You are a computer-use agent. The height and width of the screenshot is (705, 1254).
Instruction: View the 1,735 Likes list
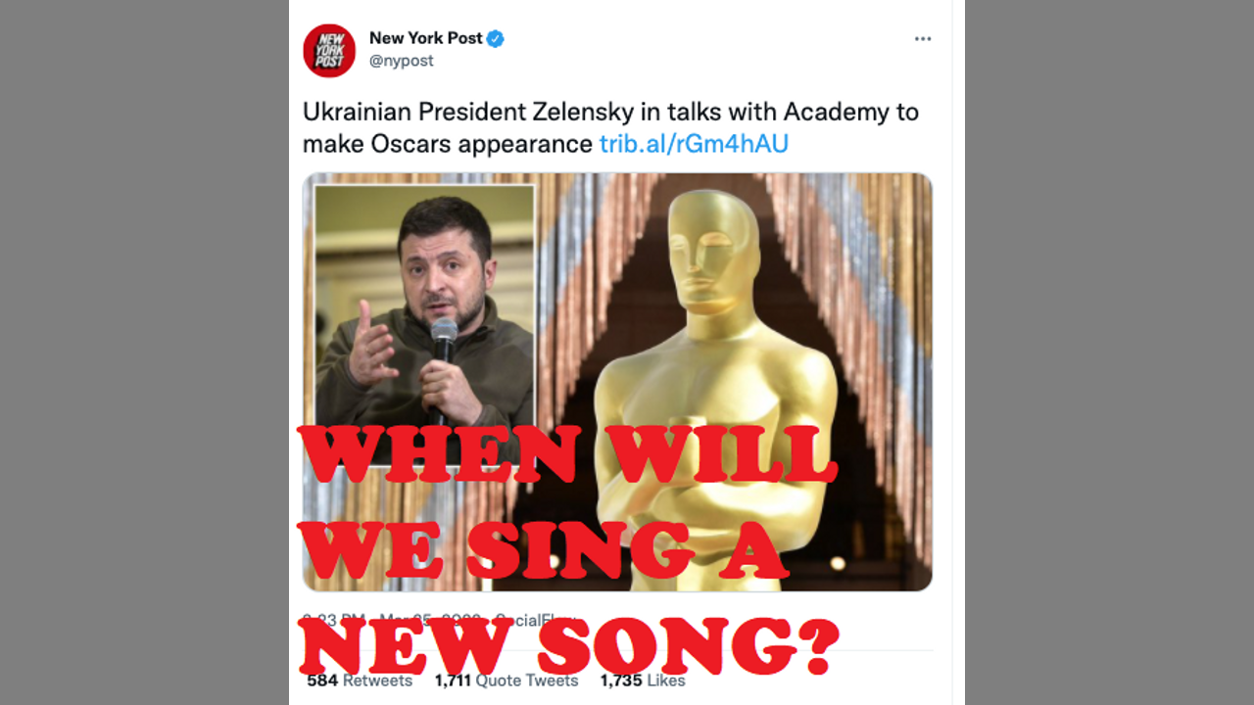[643, 680]
